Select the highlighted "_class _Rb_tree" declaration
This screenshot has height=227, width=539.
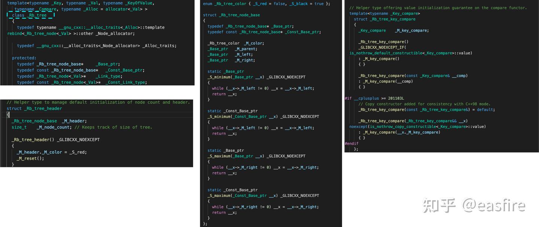[x=31, y=15]
